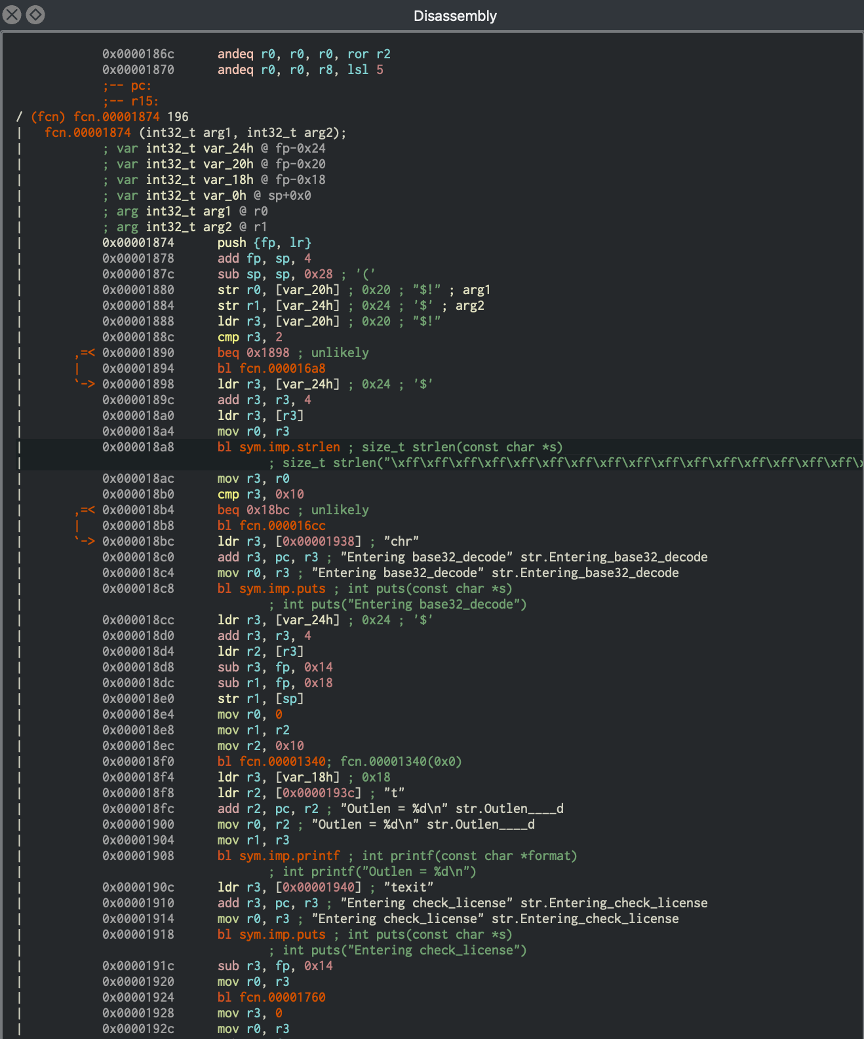This screenshot has width=864, height=1039.
Task: Click sym.imp.puts call at 0x000018c8
Action: (282, 588)
